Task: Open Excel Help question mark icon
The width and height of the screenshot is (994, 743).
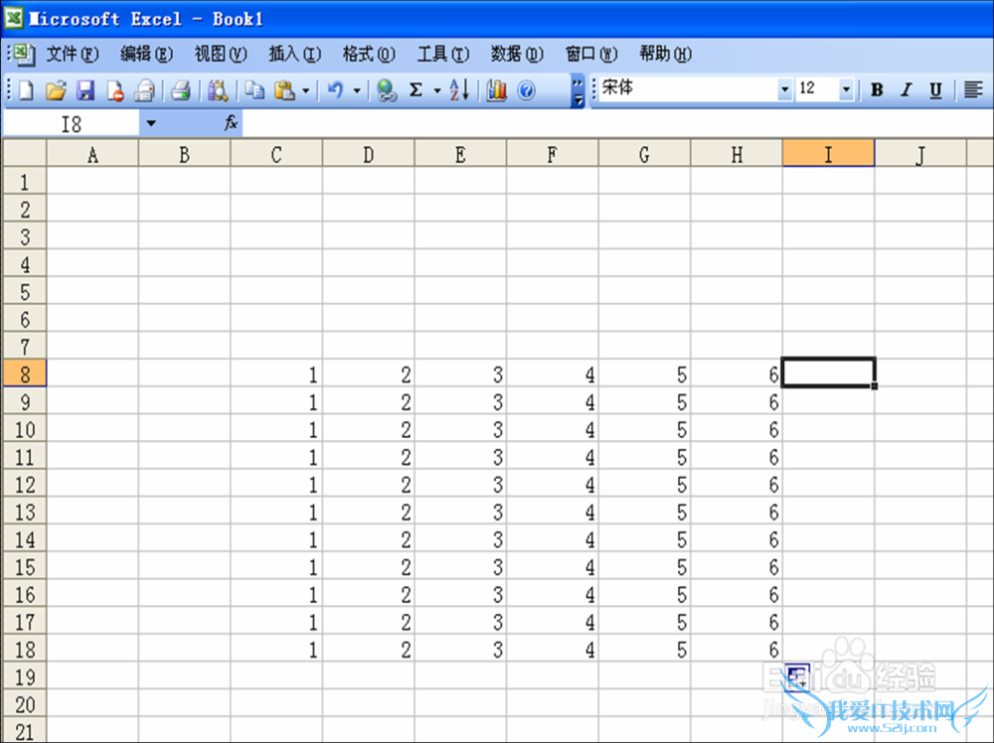Action: 526,90
